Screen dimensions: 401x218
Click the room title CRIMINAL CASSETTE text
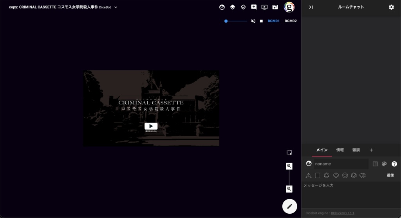53,7
